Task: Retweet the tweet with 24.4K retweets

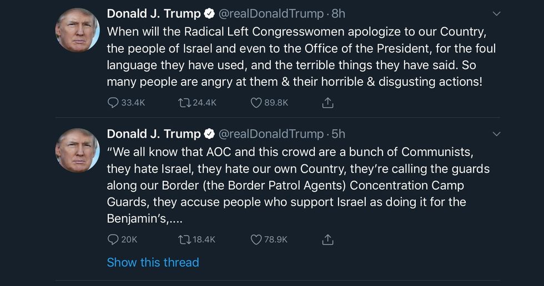Action: (184, 102)
